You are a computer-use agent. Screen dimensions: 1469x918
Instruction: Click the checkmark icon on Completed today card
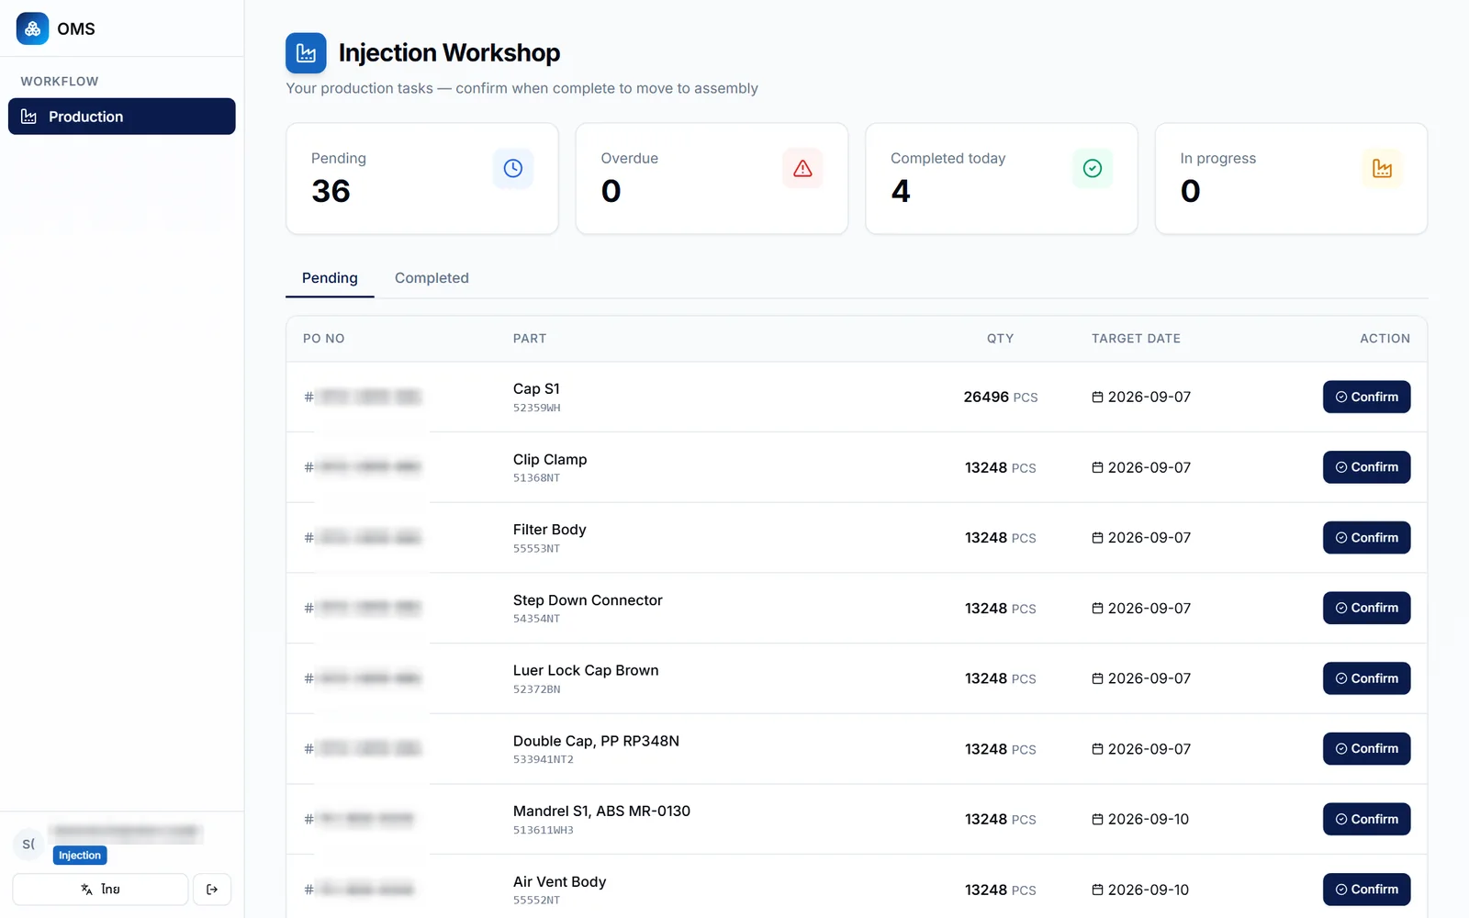pos(1093,169)
